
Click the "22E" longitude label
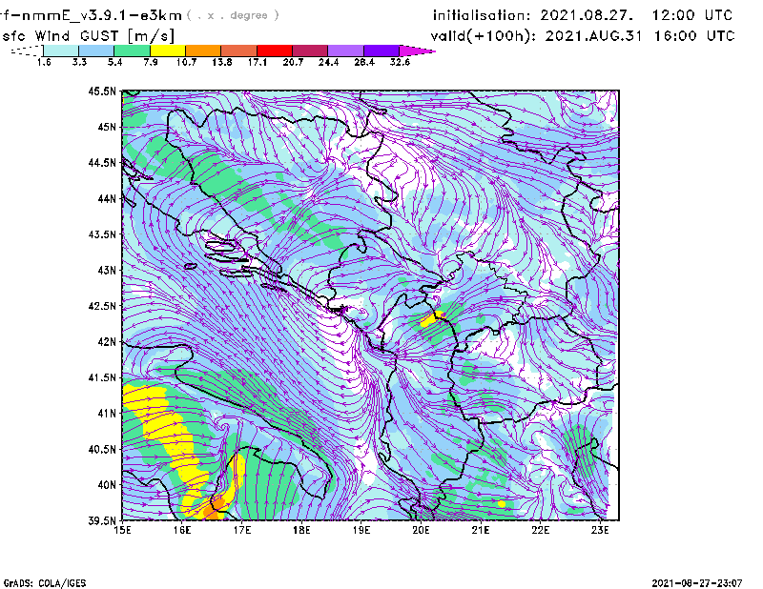pos(541,530)
